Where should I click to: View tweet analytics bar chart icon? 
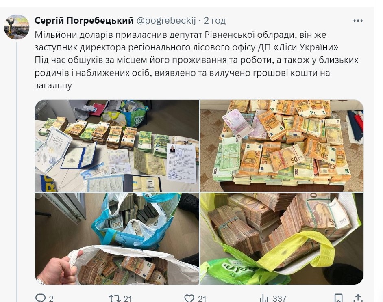tap(264, 298)
